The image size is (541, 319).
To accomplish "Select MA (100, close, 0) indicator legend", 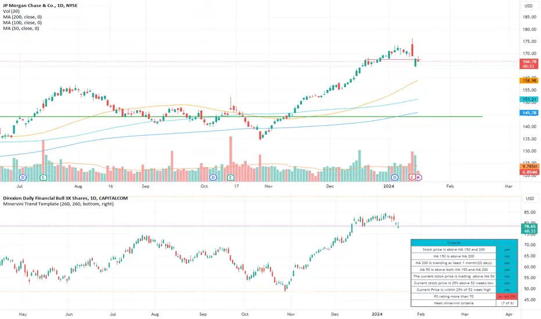I will click(23, 23).
